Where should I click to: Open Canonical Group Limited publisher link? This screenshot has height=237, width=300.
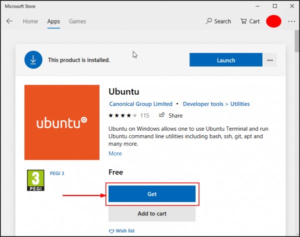[140, 104]
